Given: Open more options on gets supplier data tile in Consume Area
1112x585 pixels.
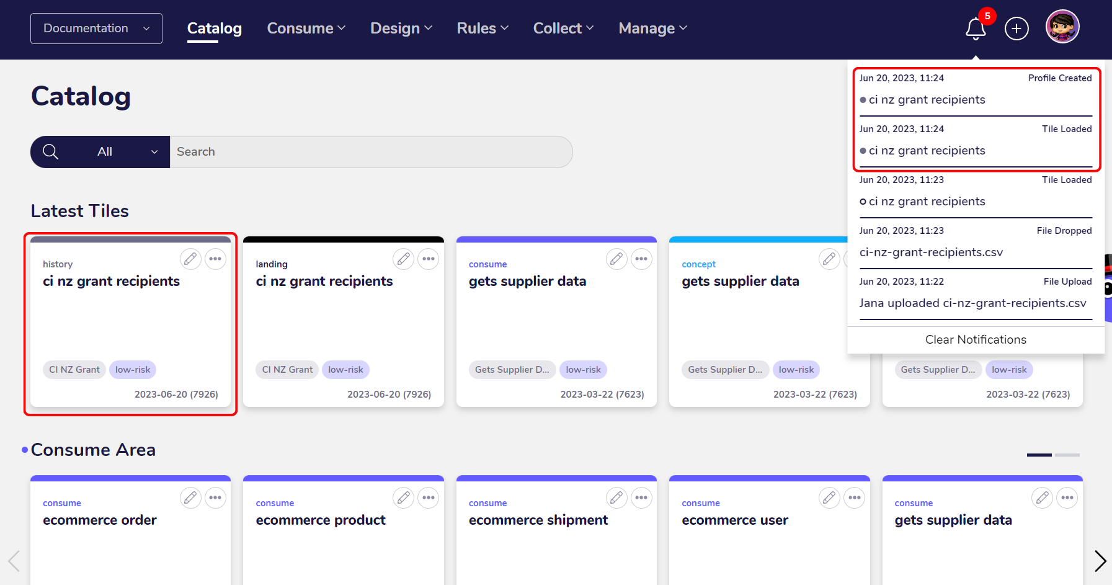Looking at the screenshot, I should click(1067, 498).
